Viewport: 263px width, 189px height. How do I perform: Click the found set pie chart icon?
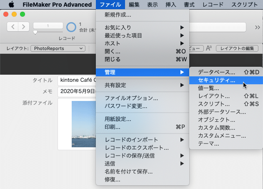(71, 27)
